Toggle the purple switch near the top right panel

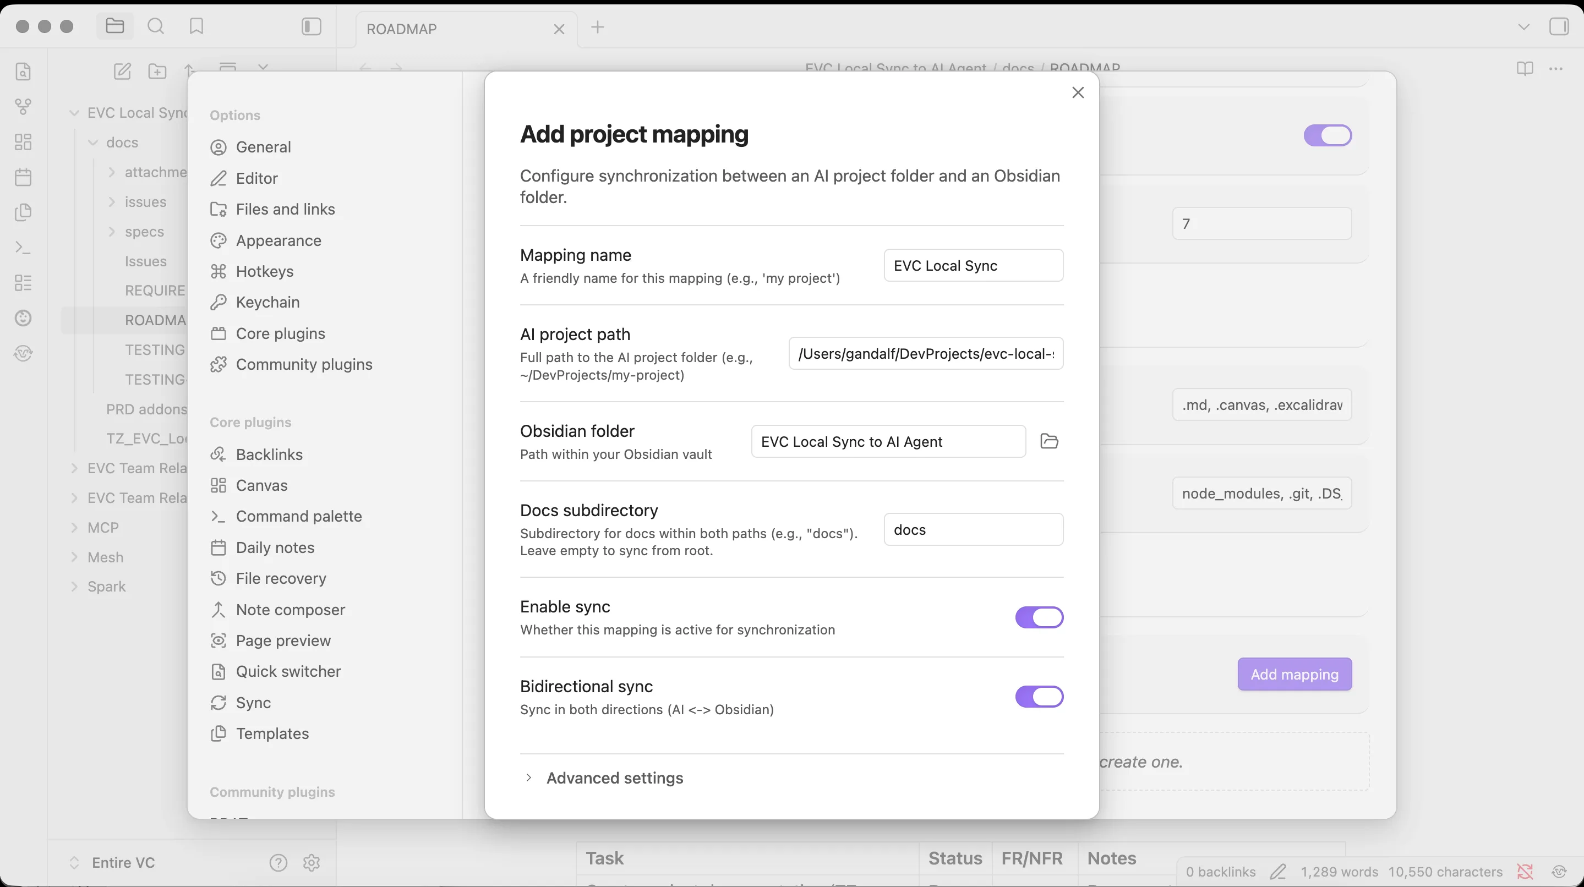point(1328,136)
